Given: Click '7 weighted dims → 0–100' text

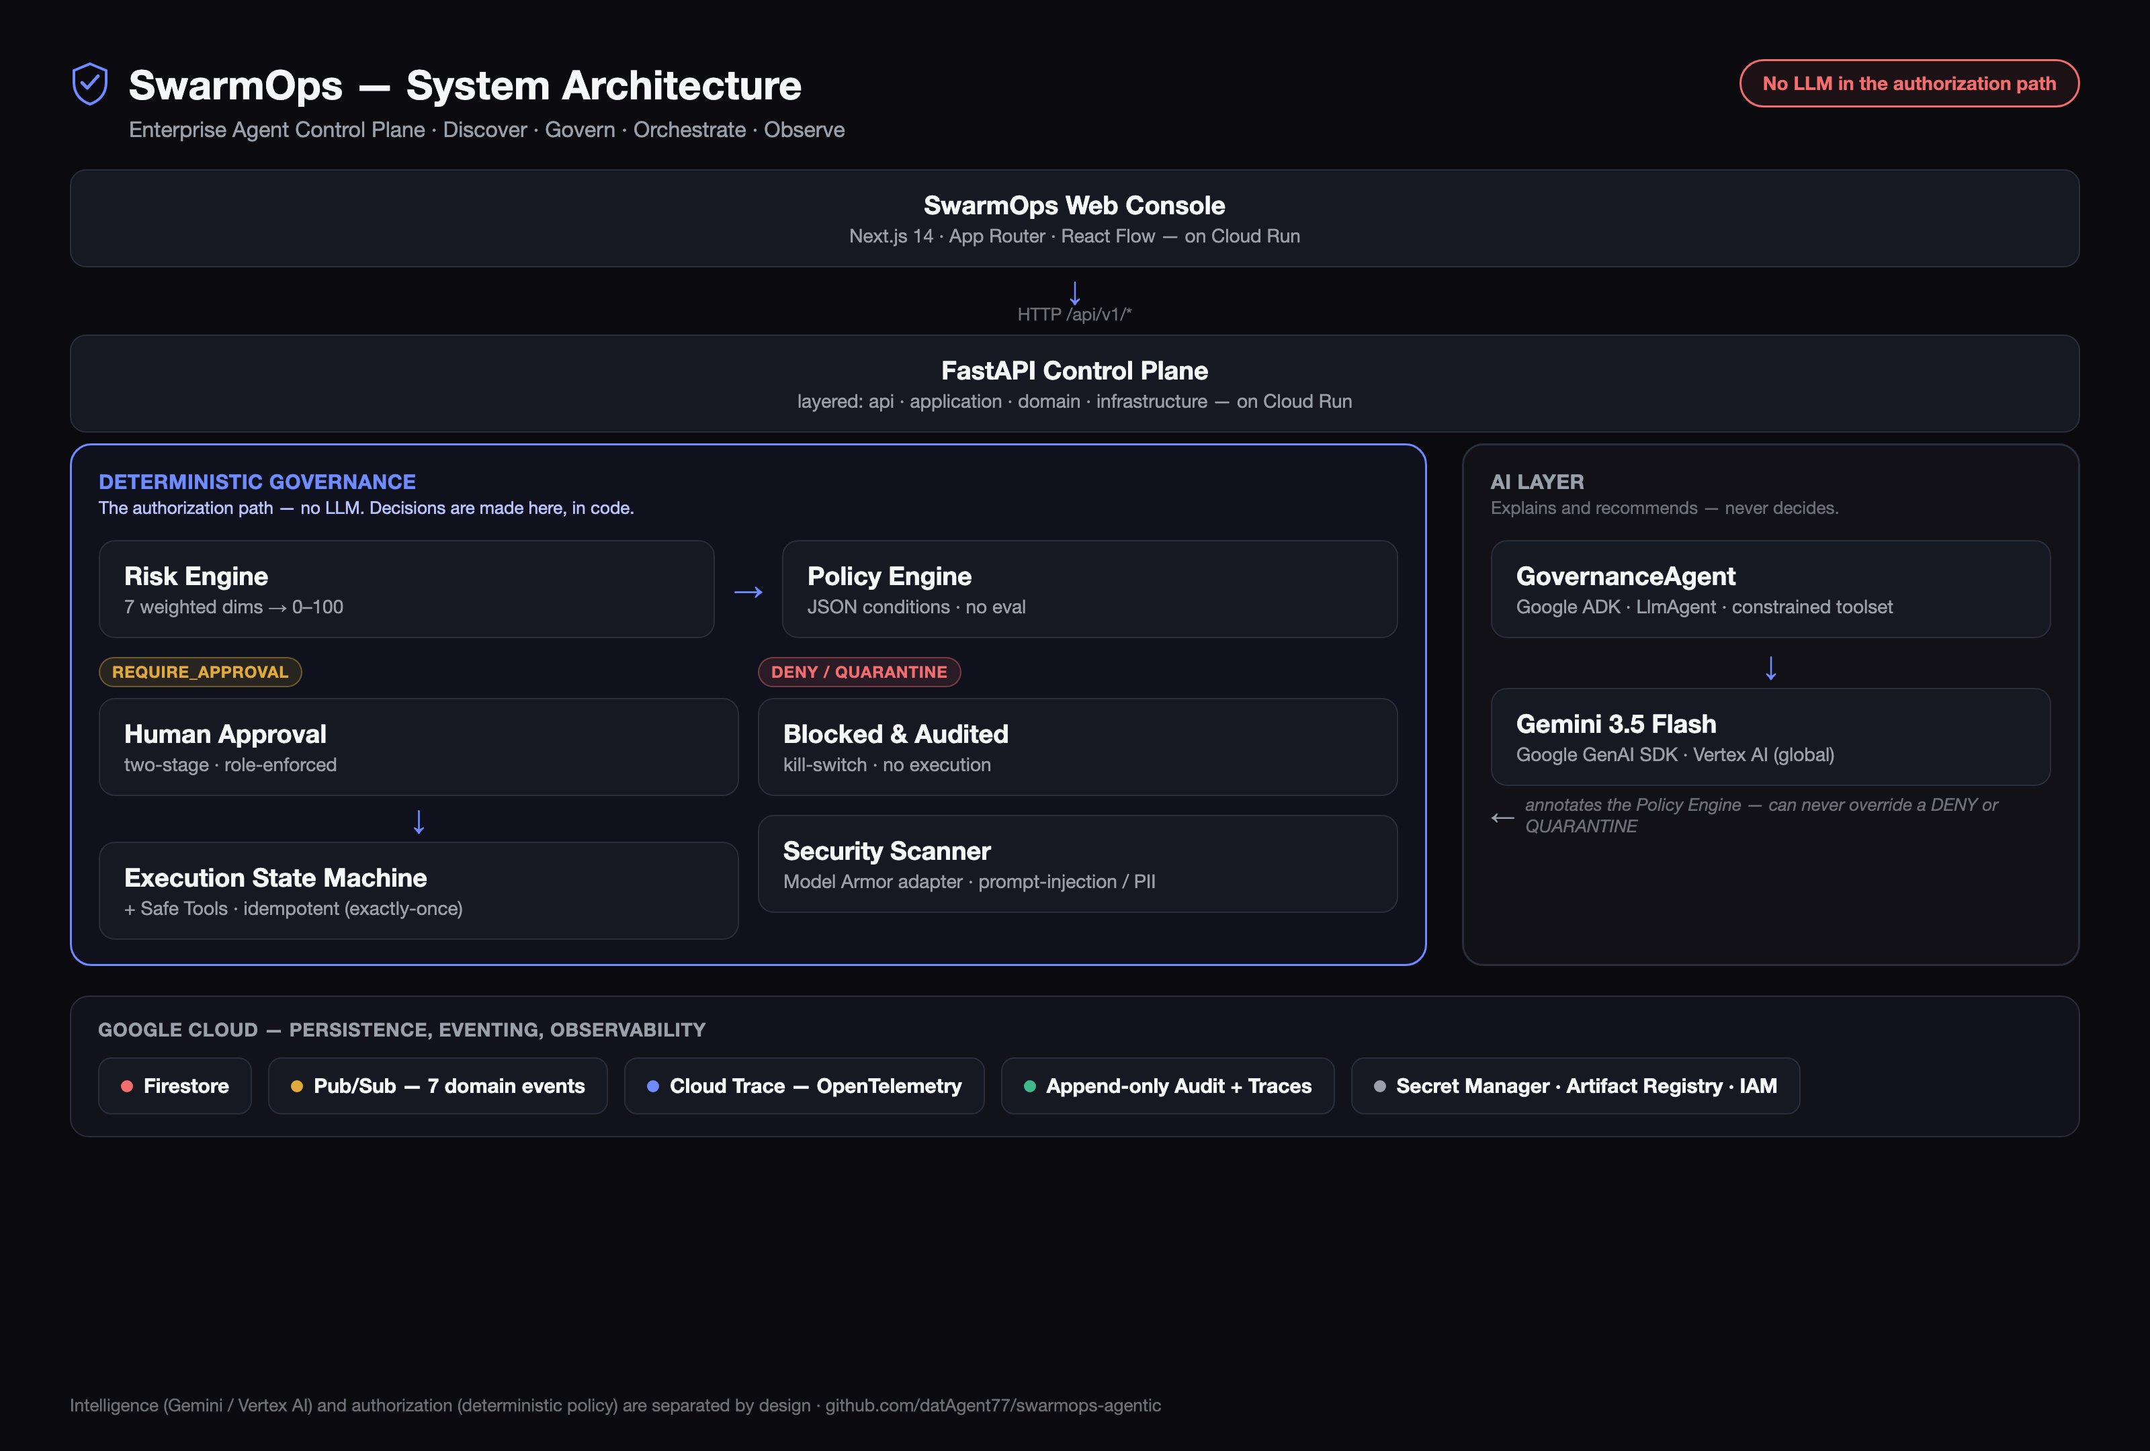Looking at the screenshot, I should (233, 607).
